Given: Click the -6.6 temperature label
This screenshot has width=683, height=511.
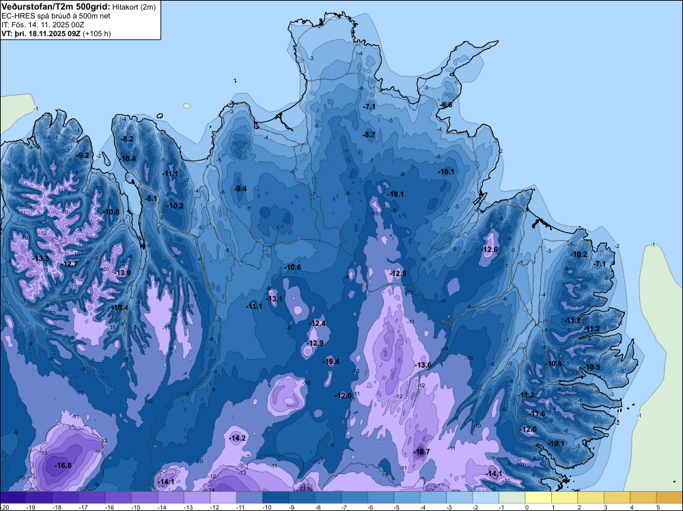Looking at the screenshot, I should click(x=446, y=105).
